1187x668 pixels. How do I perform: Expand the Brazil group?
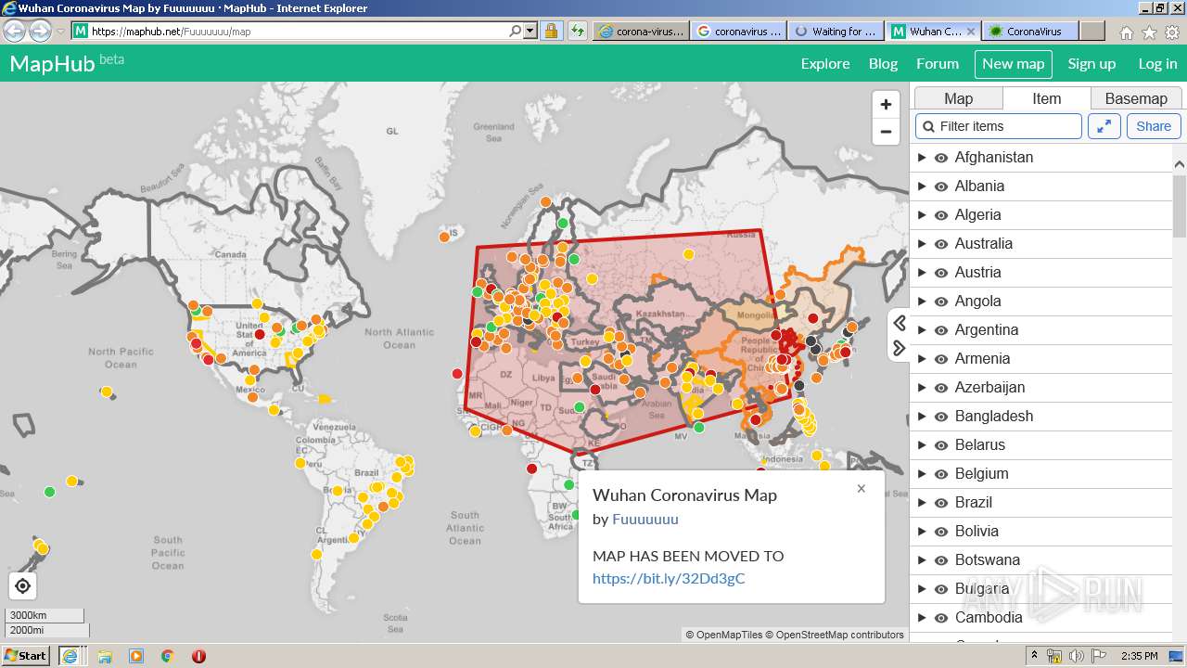922,503
